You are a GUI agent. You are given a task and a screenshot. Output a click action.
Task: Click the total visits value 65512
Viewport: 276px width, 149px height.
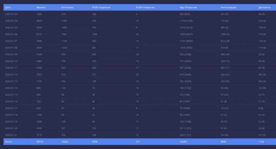pyautogui.click(x=40, y=142)
